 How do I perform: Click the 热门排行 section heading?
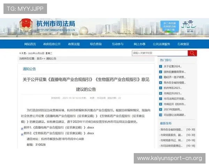166,60
